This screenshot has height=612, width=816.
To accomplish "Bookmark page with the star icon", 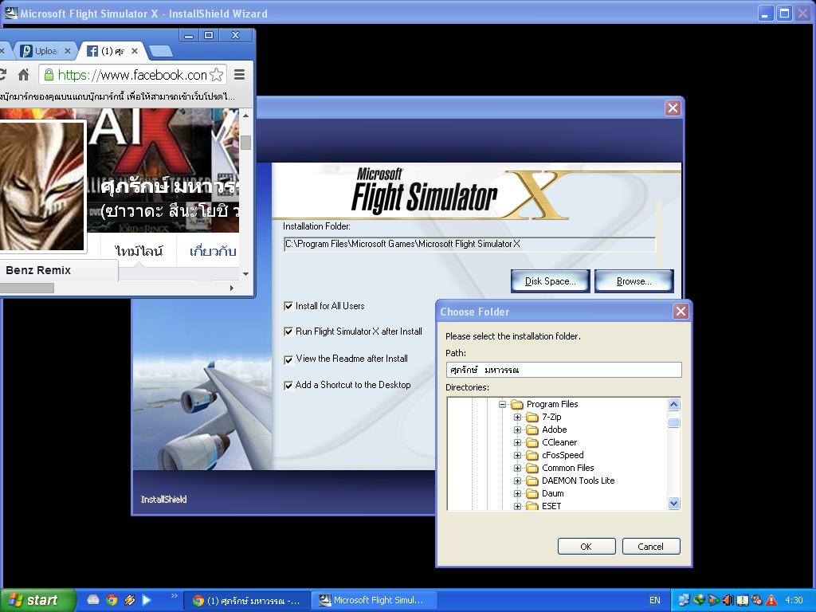I will 217,75.
